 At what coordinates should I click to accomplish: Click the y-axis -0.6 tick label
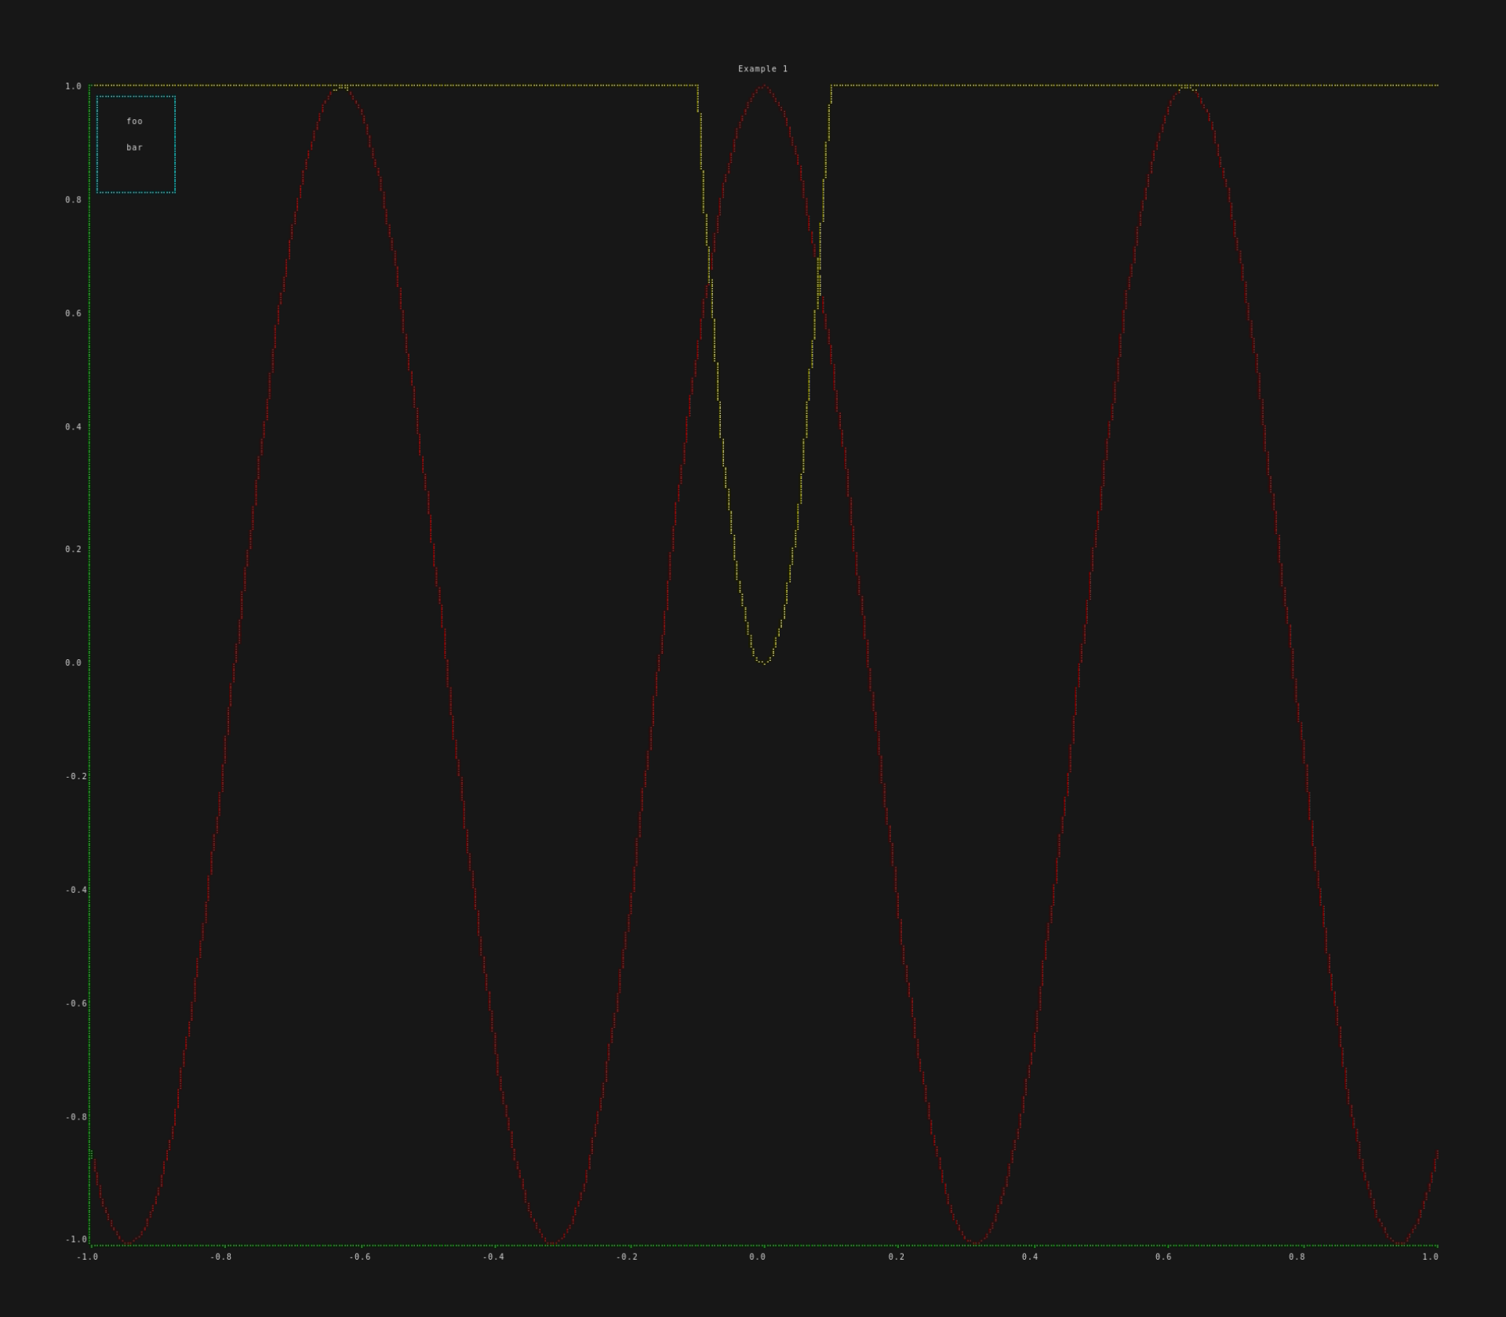click(x=76, y=1003)
